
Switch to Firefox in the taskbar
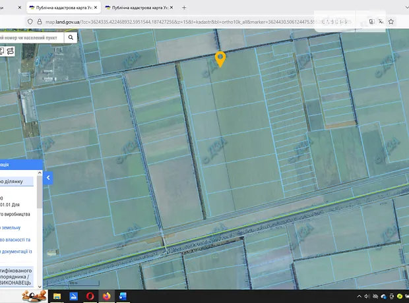click(106, 296)
